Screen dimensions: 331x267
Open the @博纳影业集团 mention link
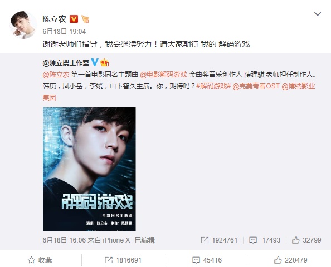tap(299, 86)
